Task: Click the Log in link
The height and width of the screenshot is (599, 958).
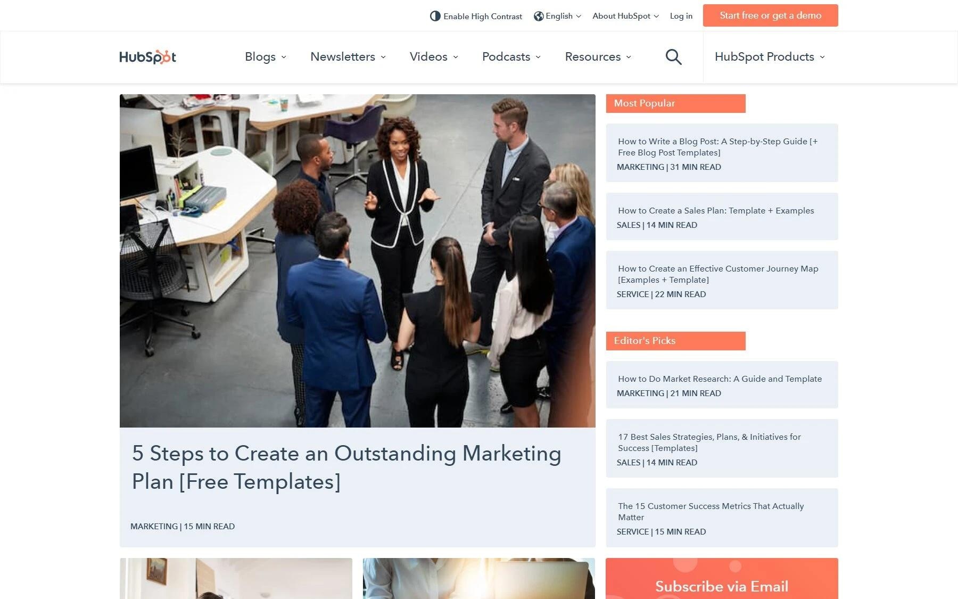Action: 681,16
